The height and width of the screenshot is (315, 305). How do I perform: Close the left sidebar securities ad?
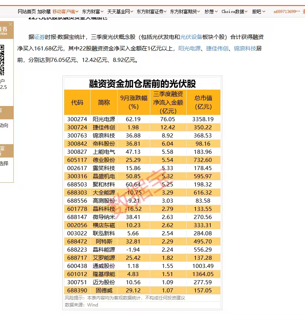click(x=10, y=24)
